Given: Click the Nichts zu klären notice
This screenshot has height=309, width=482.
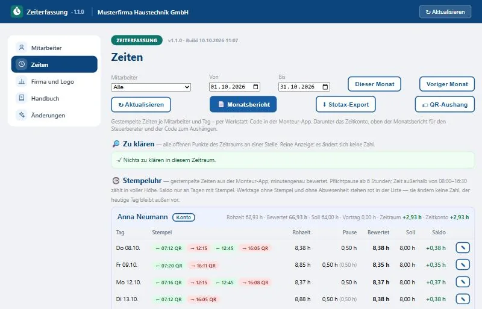Looking at the screenshot, I should pos(293,160).
